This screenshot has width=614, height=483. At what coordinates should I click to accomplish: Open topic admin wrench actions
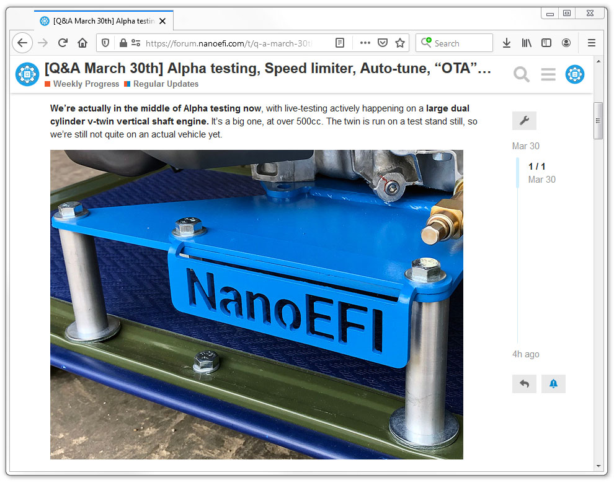(524, 121)
